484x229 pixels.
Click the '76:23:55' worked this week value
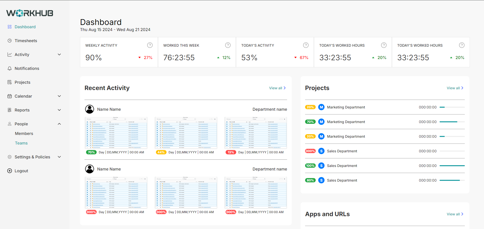[179, 58]
